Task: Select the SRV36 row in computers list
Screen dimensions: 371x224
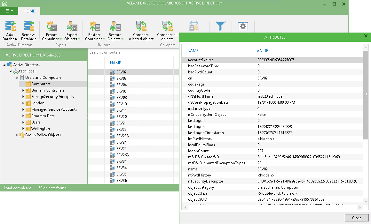Action: pos(134,180)
